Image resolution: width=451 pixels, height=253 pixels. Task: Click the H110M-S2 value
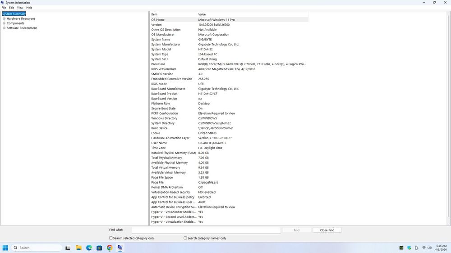tap(205, 50)
